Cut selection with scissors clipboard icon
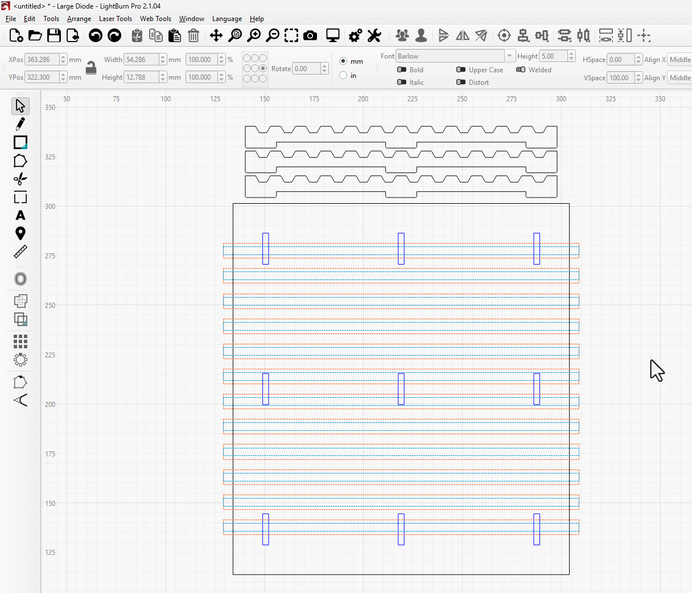 [x=137, y=36]
